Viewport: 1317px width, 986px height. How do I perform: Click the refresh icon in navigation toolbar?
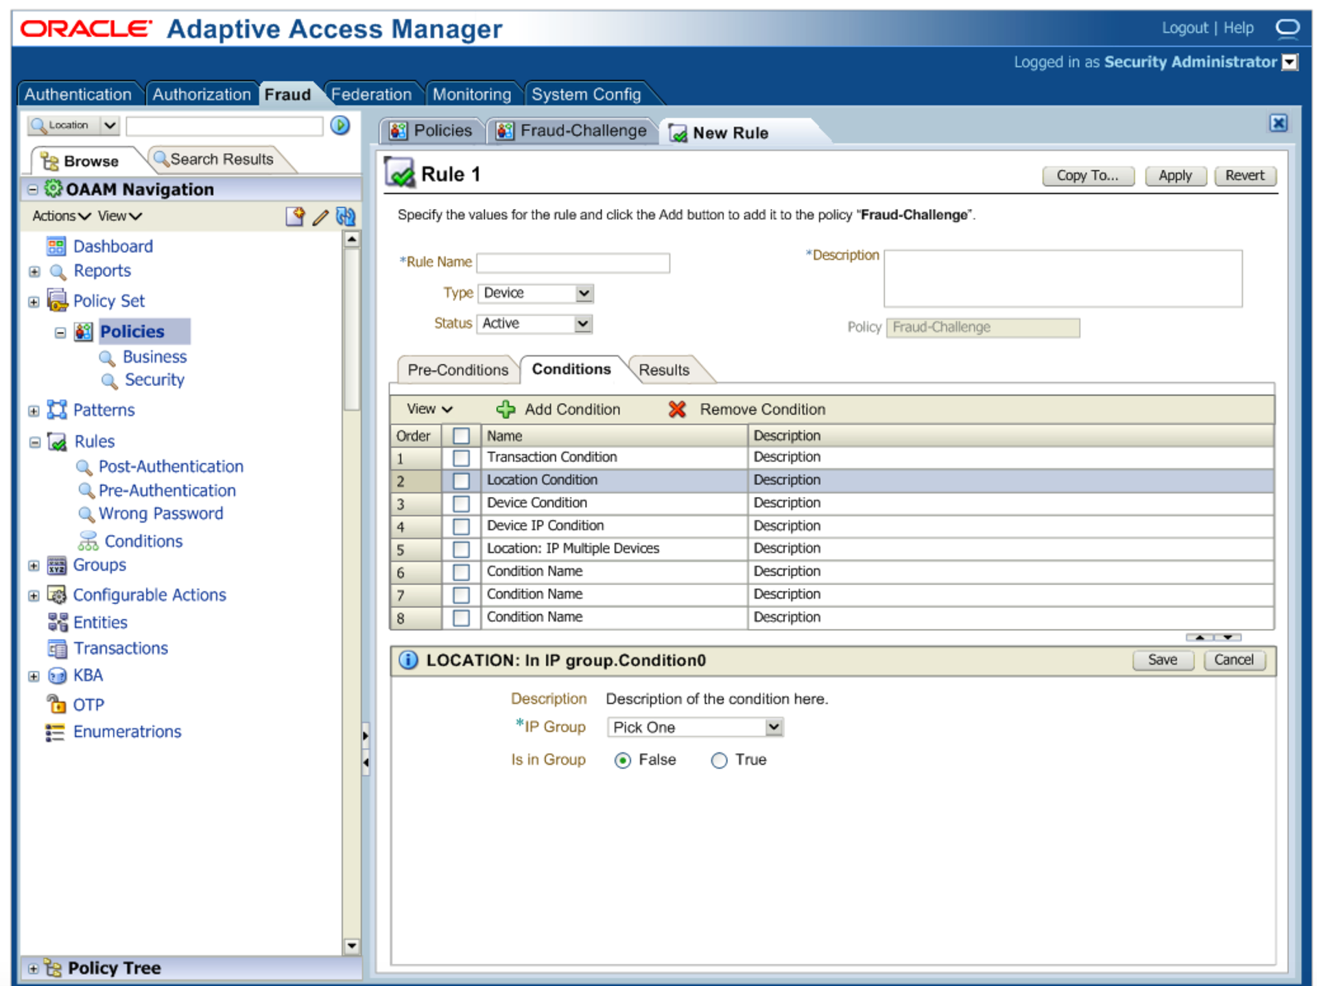pos(346,217)
